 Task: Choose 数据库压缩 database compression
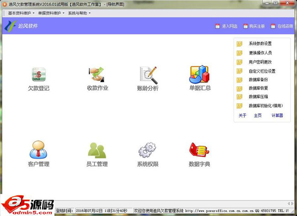point(258,97)
